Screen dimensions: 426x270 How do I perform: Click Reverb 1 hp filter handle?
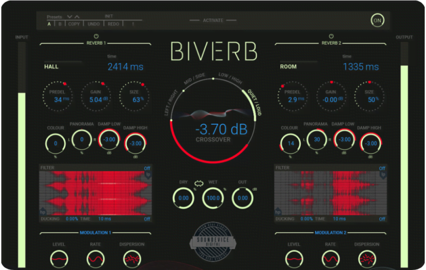point(43,212)
